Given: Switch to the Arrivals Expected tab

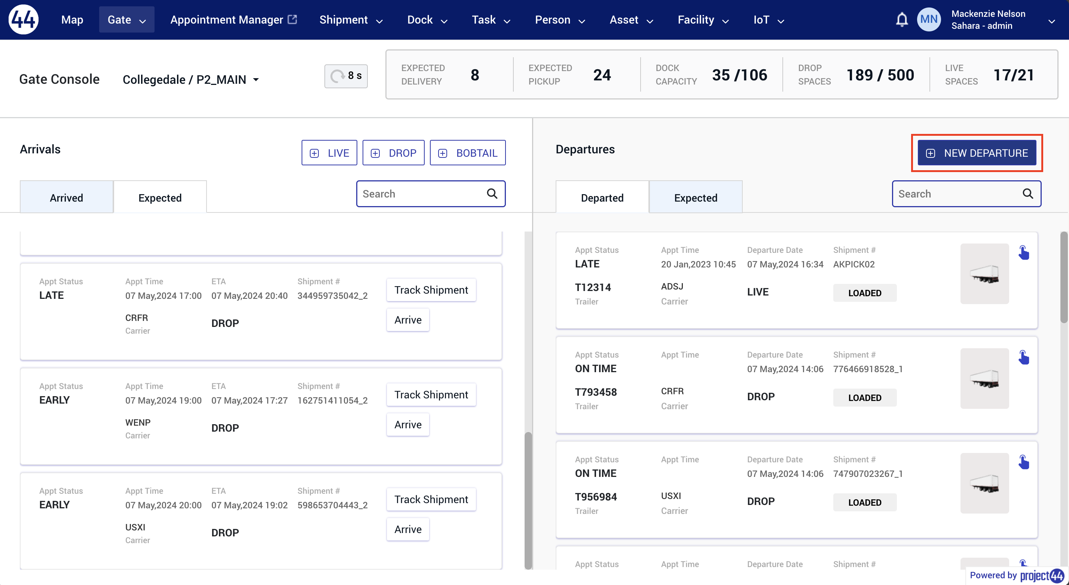Looking at the screenshot, I should coord(160,197).
